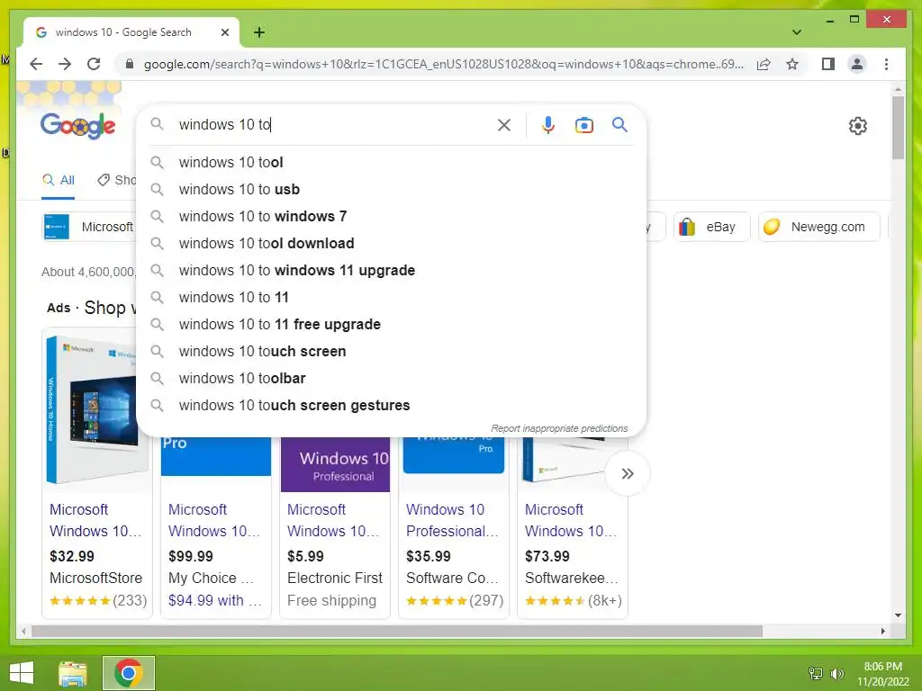Screen dimensions: 922x691
Task: Open purple Windows 10 Professional thumbnail
Action: click(x=335, y=464)
